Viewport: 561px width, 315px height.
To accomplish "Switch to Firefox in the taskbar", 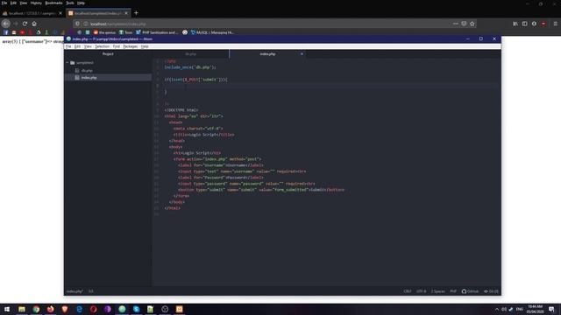I will (51, 309).
